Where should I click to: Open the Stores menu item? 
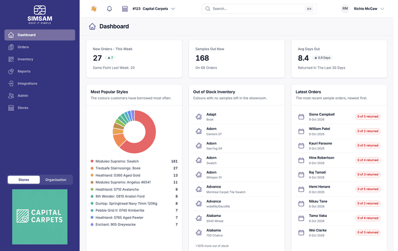[39, 108]
